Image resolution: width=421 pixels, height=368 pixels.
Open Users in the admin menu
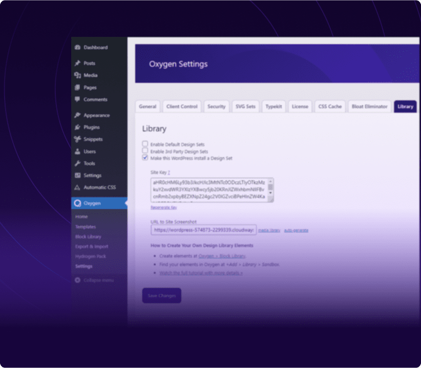pyautogui.click(x=90, y=151)
